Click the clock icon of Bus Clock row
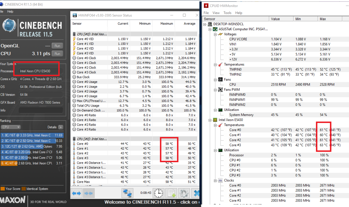Image resolution: width=349 pixels, height=207 pixels. click(74, 77)
